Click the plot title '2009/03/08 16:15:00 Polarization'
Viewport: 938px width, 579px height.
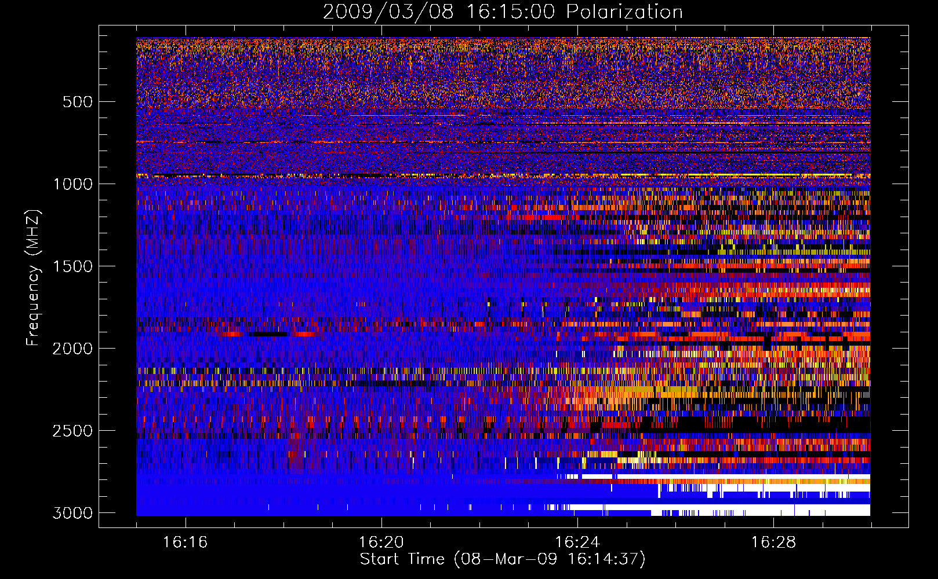point(503,12)
